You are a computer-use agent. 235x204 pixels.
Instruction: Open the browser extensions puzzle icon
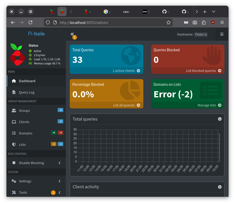204,23
